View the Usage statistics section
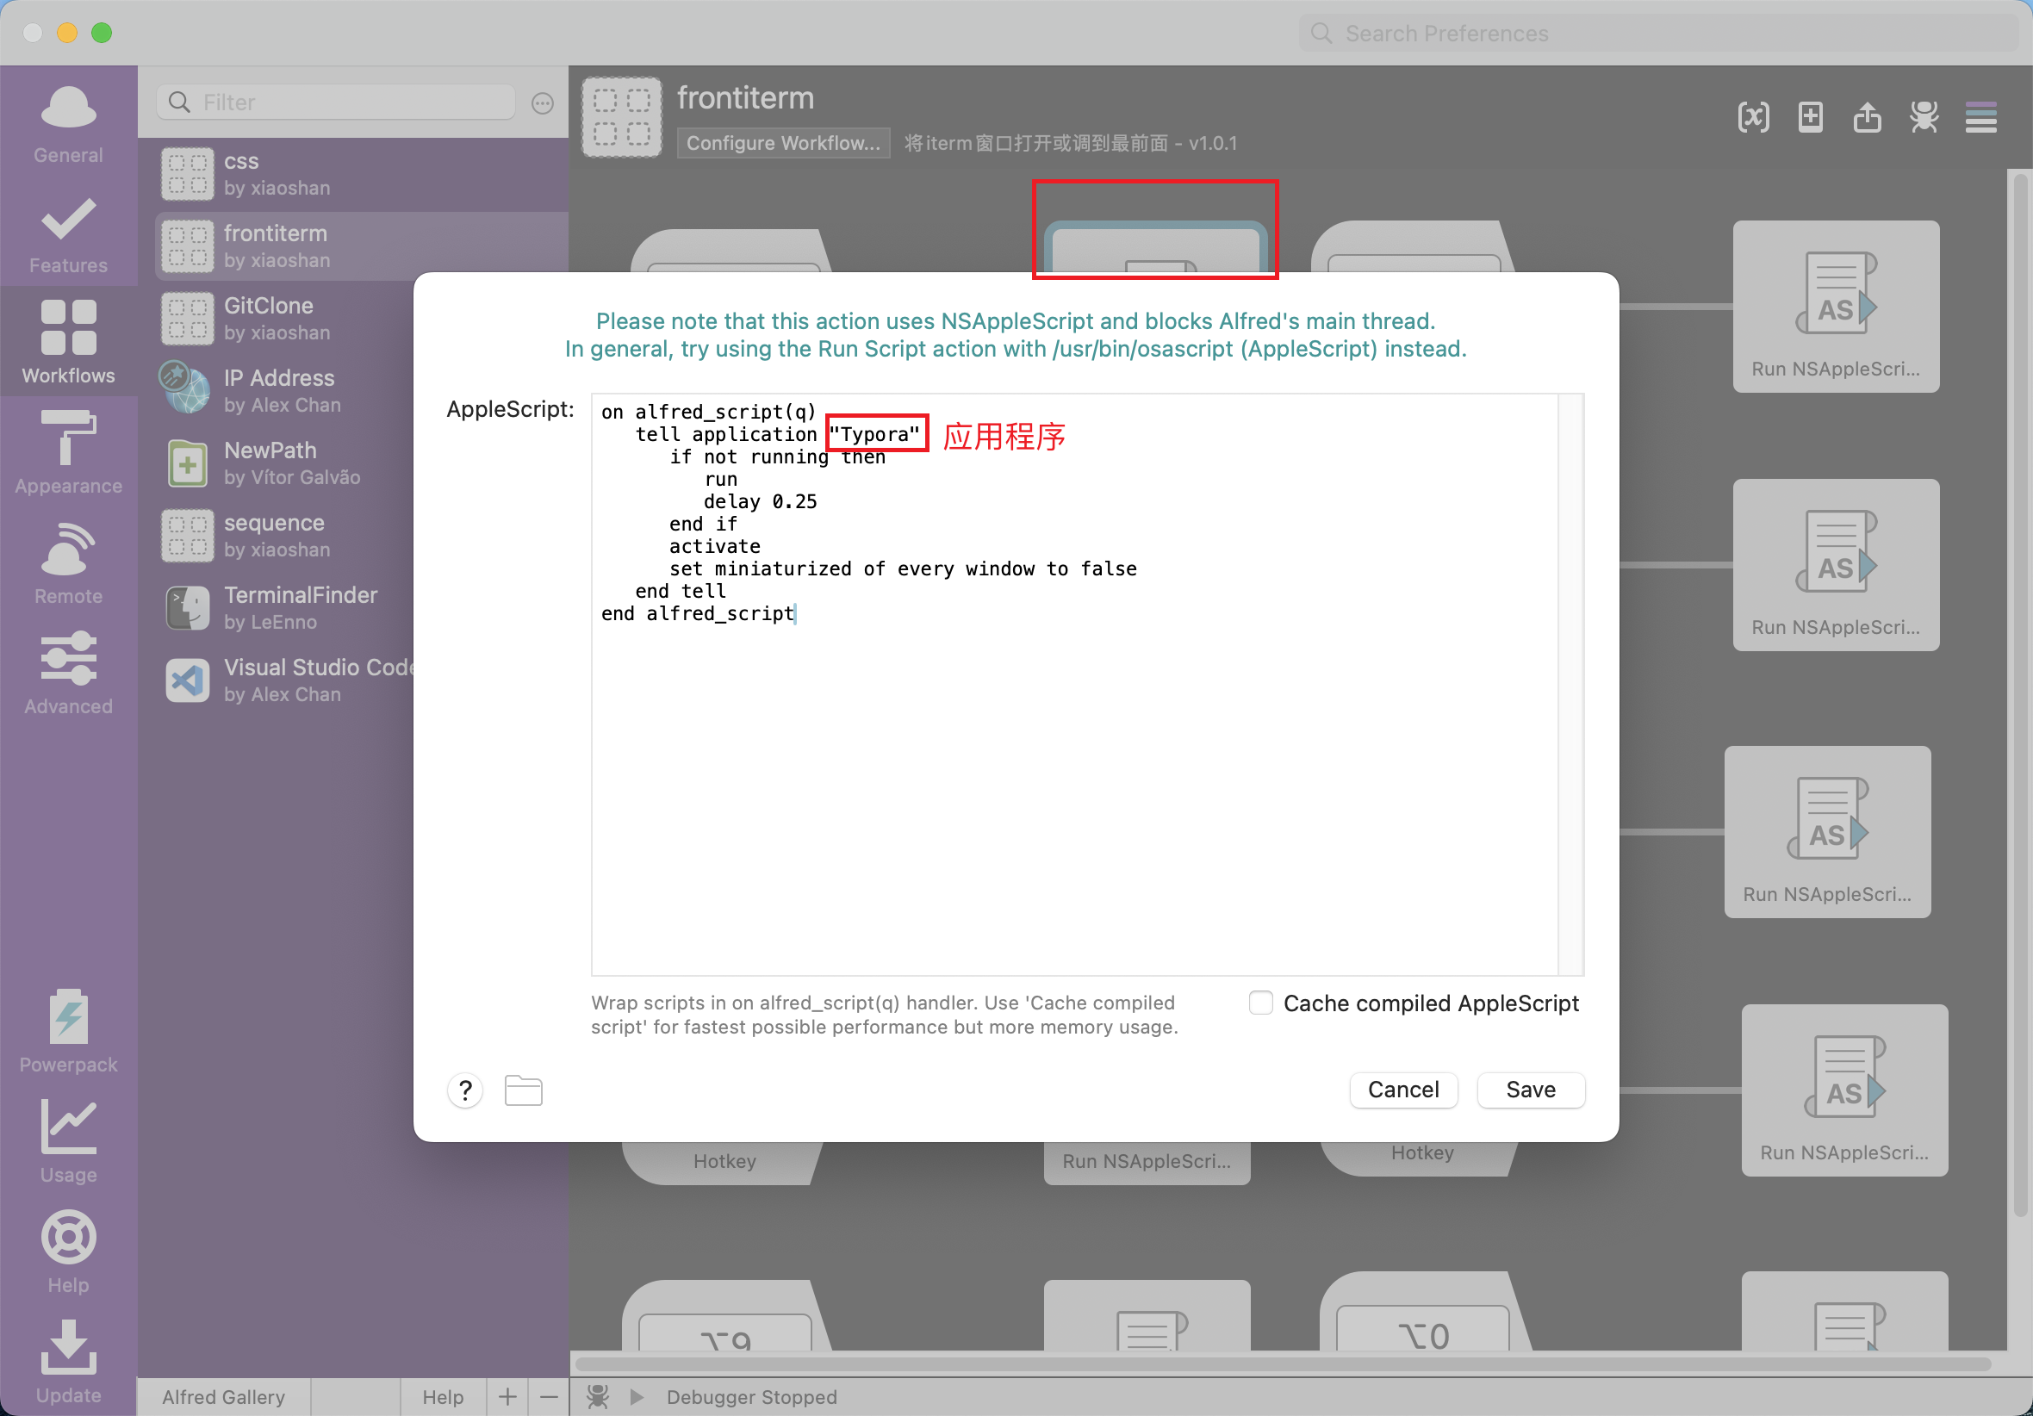The image size is (2033, 1416). [68, 1140]
